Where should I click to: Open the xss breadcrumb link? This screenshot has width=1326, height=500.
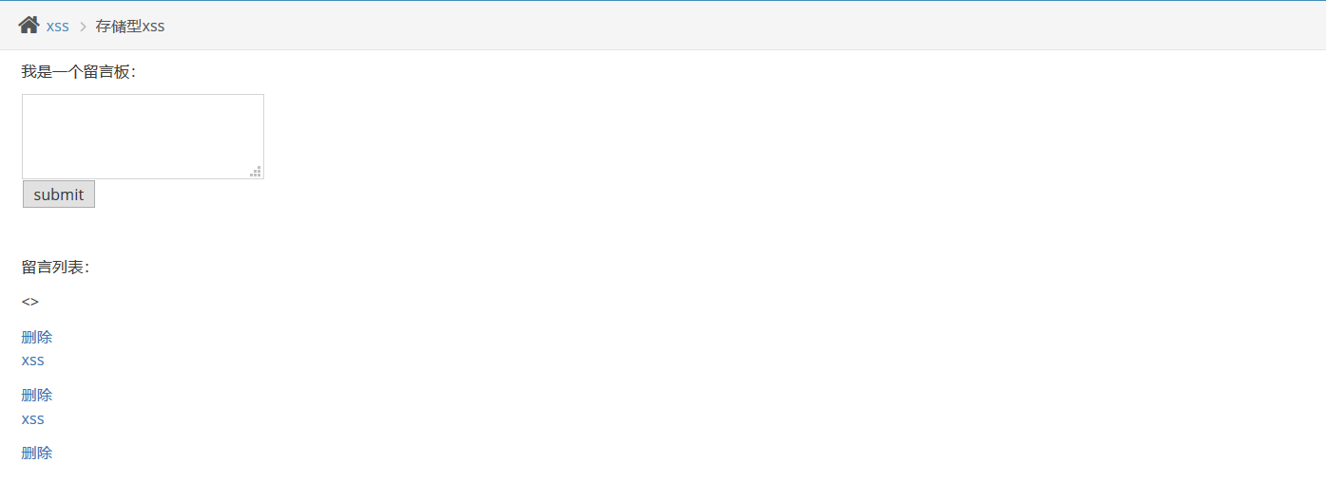pos(58,27)
